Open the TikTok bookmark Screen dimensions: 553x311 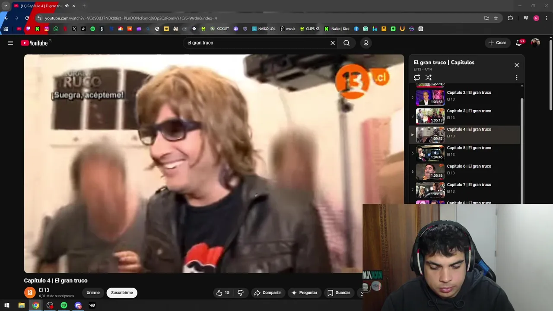[x=83, y=29]
